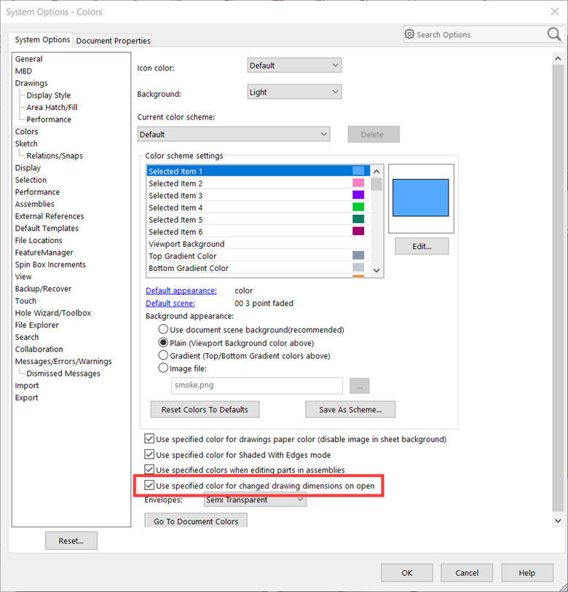Click Save As Scheme... button

pos(350,409)
